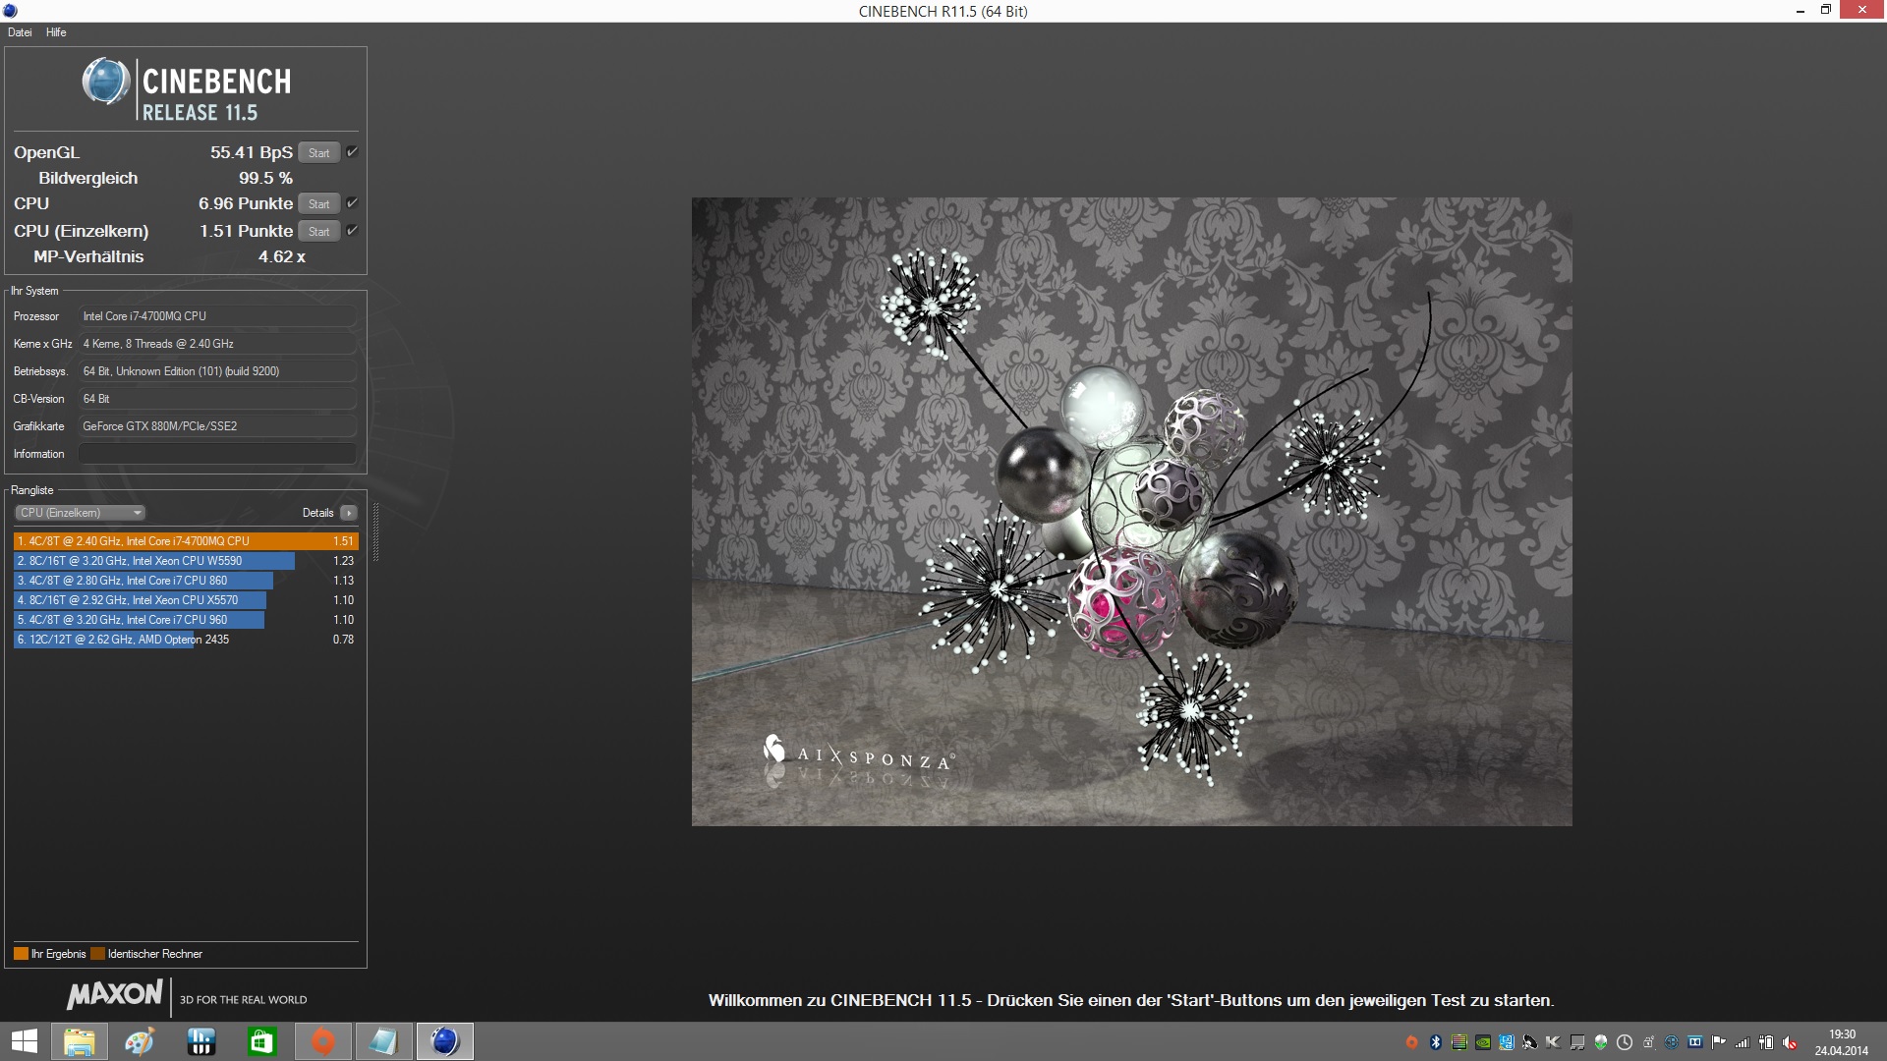Uncheck the OpenGL test checkbox
This screenshot has height=1061, width=1887.
tap(352, 152)
